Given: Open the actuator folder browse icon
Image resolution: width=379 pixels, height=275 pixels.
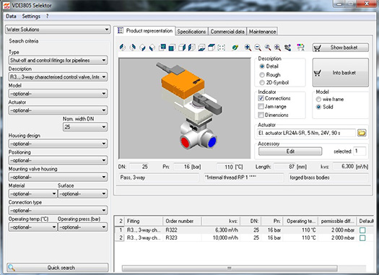Looking at the screenshot, I should (x=362, y=133).
